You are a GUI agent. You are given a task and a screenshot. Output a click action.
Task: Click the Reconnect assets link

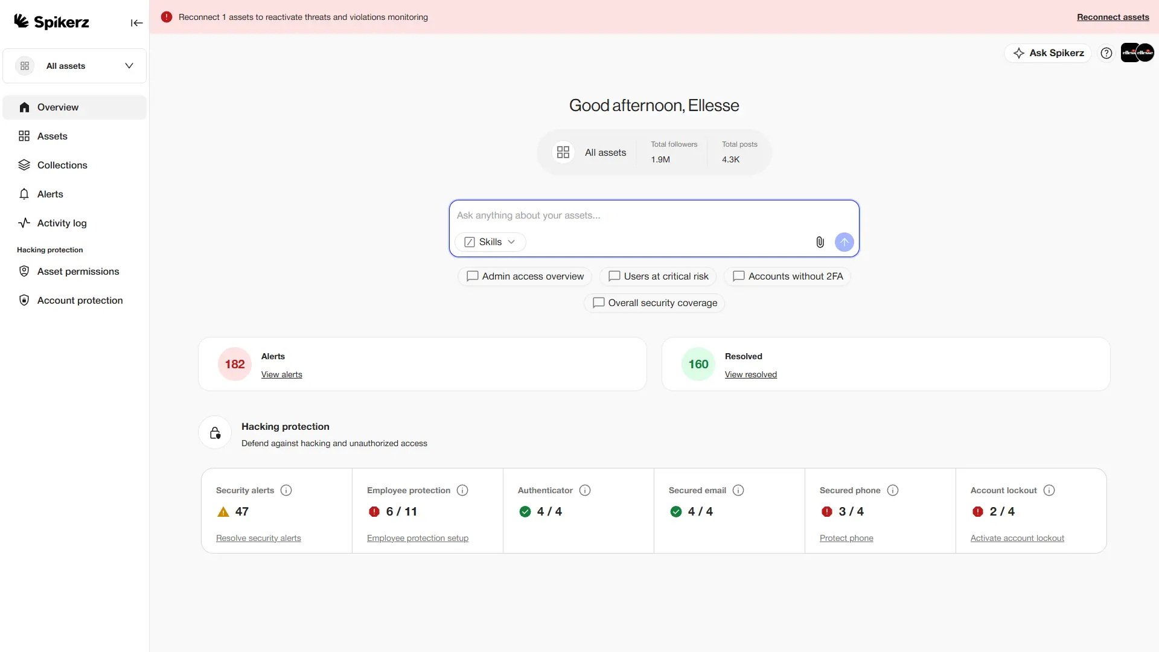pos(1113,17)
